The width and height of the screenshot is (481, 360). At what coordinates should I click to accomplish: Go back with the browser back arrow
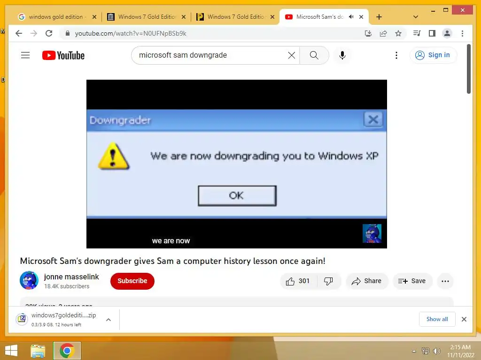click(x=19, y=33)
